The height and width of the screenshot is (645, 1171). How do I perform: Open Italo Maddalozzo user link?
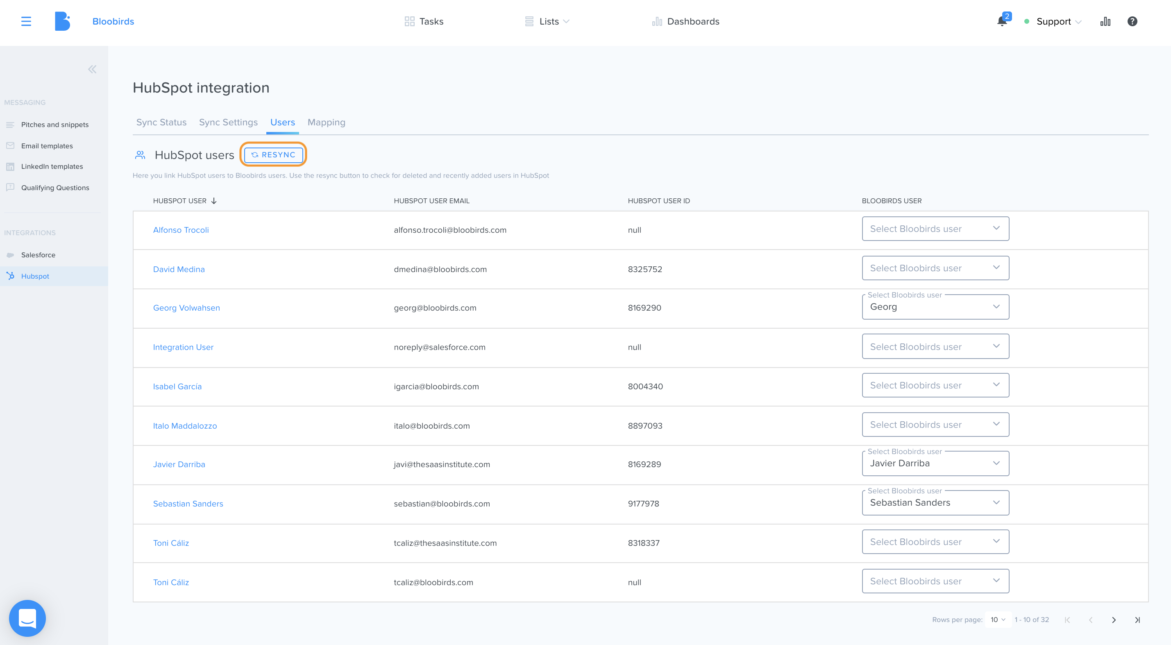pos(185,426)
